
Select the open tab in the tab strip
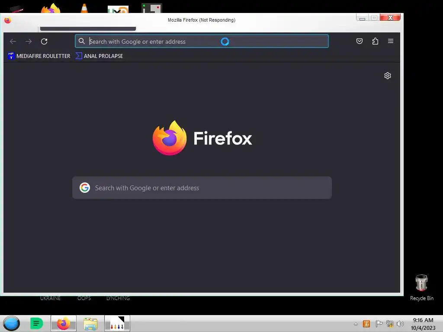click(x=88, y=29)
